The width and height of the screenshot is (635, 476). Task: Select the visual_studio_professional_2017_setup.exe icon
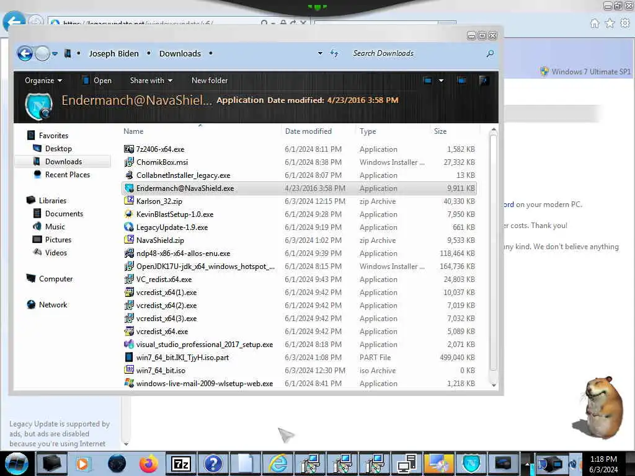[129, 344]
